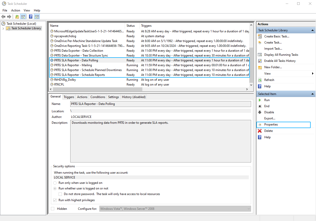Click the Import Task... action
The width and height of the screenshot is (316, 221).
click(x=273, y=49)
